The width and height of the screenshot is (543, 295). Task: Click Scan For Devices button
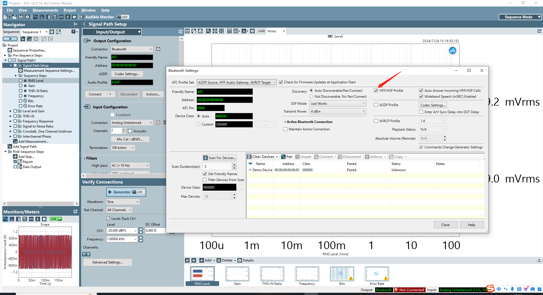(x=220, y=158)
